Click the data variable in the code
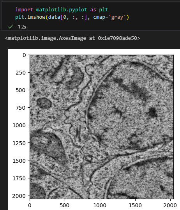 pos(54,17)
